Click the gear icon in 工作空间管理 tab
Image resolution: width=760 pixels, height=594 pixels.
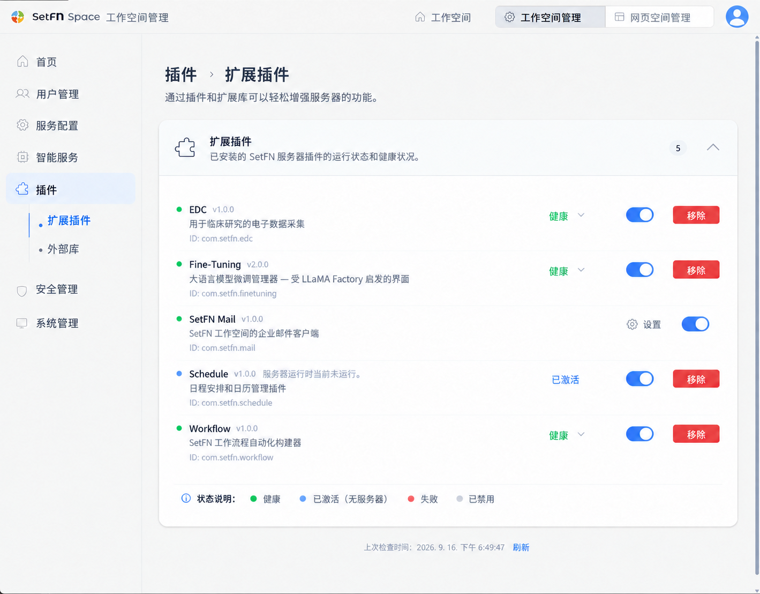510,17
